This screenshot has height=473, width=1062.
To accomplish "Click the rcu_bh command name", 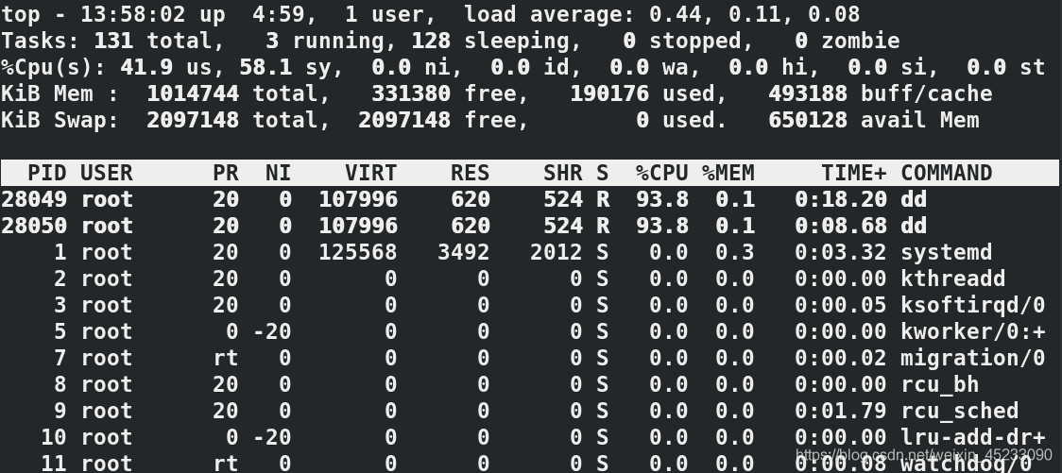I will 939,384.
